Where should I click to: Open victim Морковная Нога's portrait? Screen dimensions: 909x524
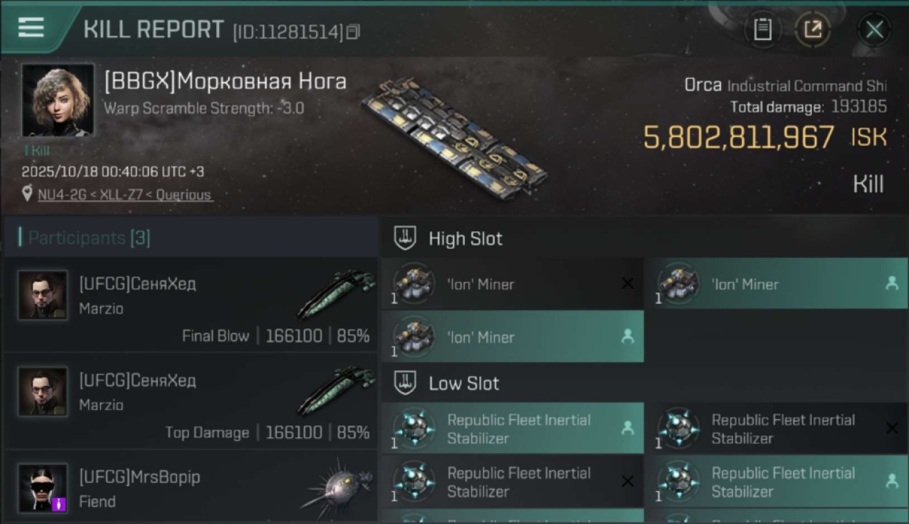[57, 100]
